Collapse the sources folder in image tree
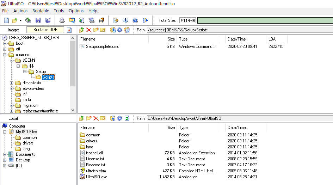Screen dimensions: 333x185 5,55
